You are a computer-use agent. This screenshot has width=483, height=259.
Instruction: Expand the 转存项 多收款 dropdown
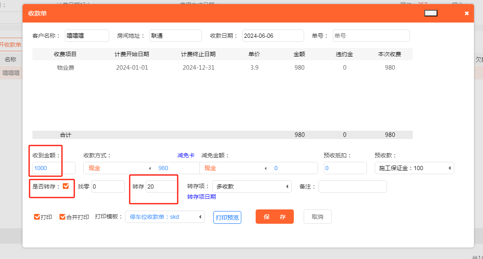[x=251, y=186]
